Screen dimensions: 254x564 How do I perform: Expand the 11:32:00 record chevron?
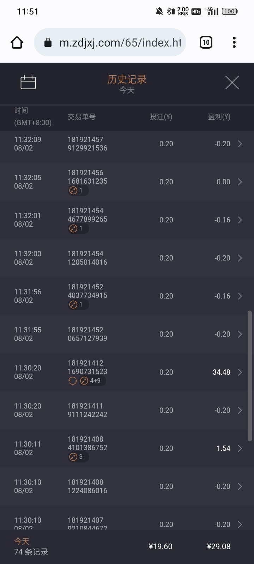click(x=240, y=258)
